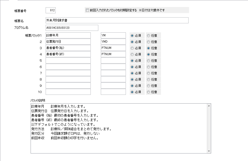248x161 pixels.
Task: Select 必須 for parameter 4 患者番号(終)
Action: (x=132, y=54)
